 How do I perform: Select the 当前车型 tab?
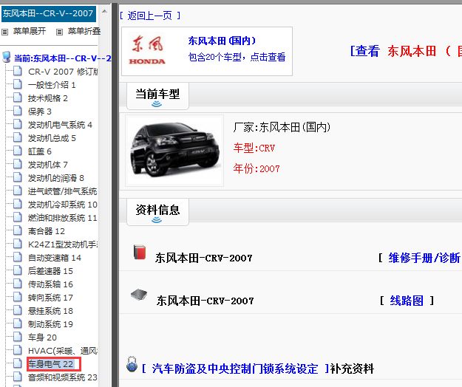point(157,96)
